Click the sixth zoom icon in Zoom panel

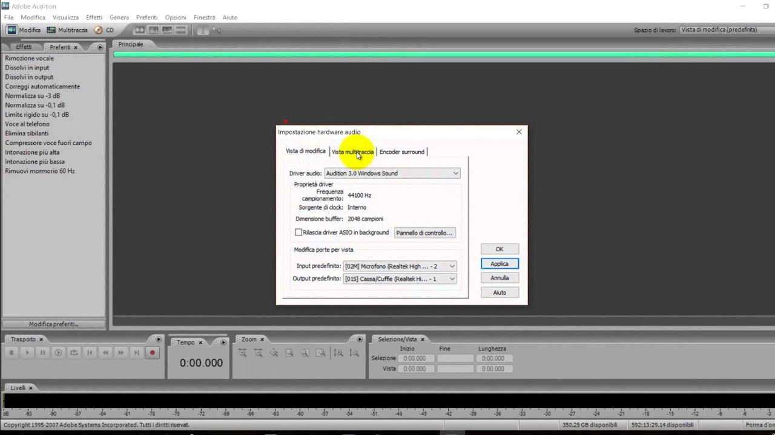click(x=321, y=353)
